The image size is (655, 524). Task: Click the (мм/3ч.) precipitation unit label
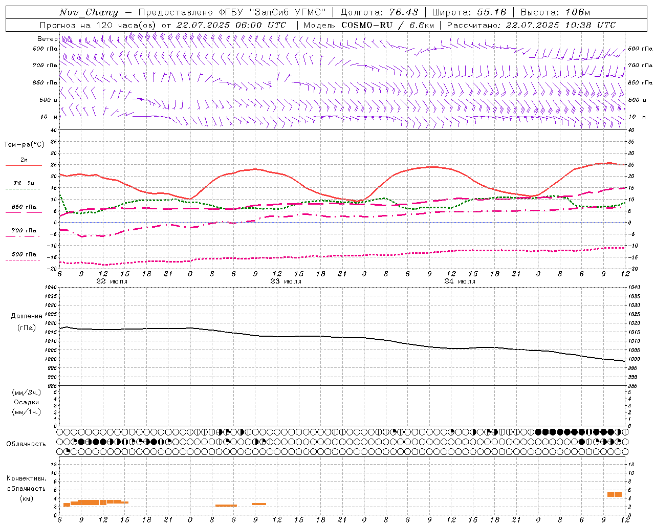27,393
